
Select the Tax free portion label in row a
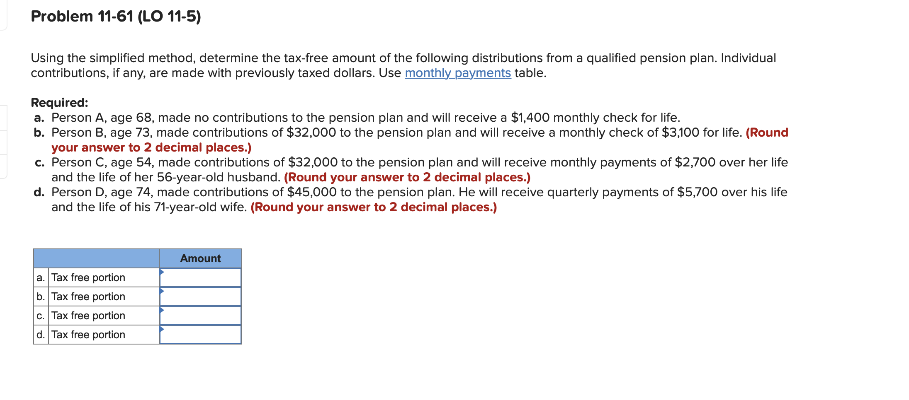pos(87,277)
